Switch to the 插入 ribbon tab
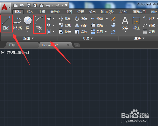158x126 pixels. click(30, 12)
